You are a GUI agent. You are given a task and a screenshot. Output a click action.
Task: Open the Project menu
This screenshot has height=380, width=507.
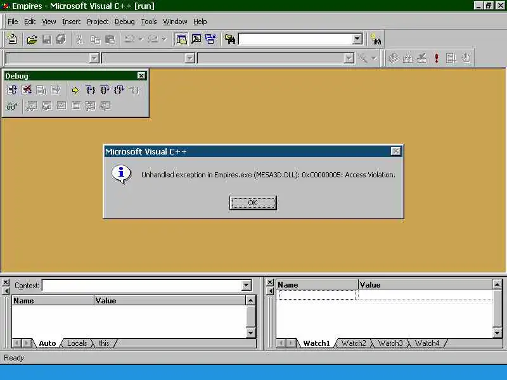point(98,22)
